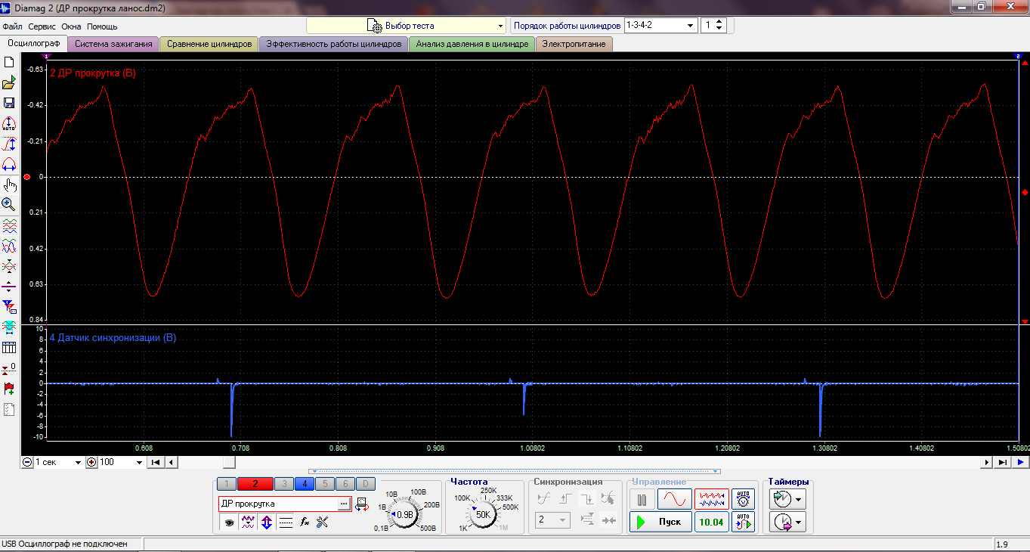Viewport: 1030px width, 552px height.
Task: Click the zoom in plus icon near '100'
Action: click(x=92, y=462)
